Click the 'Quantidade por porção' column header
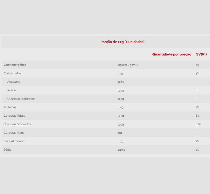Viewport: 210px width, 194px height. (x=171, y=54)
